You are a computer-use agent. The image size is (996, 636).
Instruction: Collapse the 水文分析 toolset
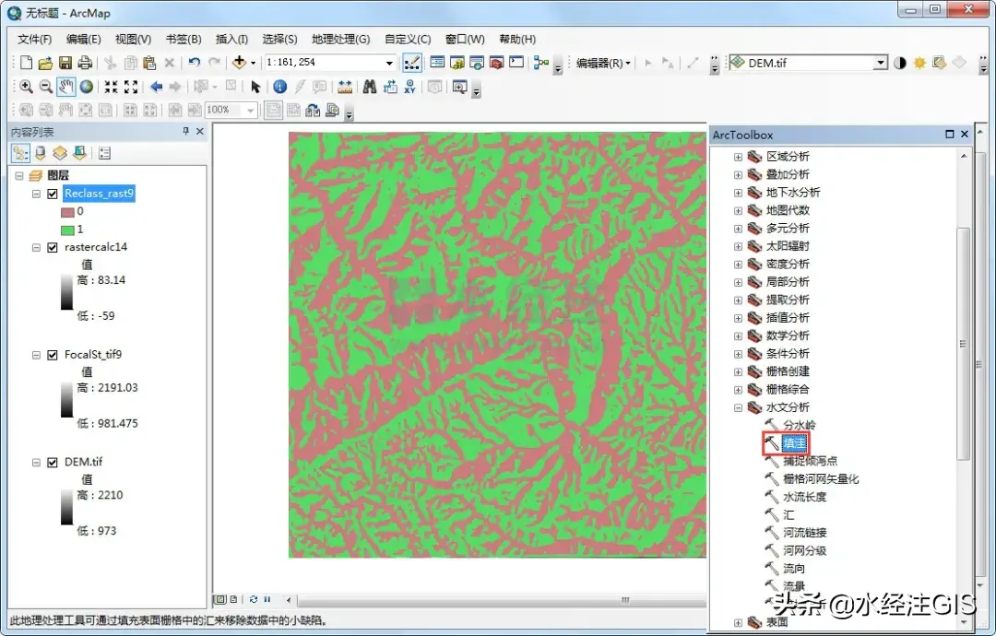(738, 407)
